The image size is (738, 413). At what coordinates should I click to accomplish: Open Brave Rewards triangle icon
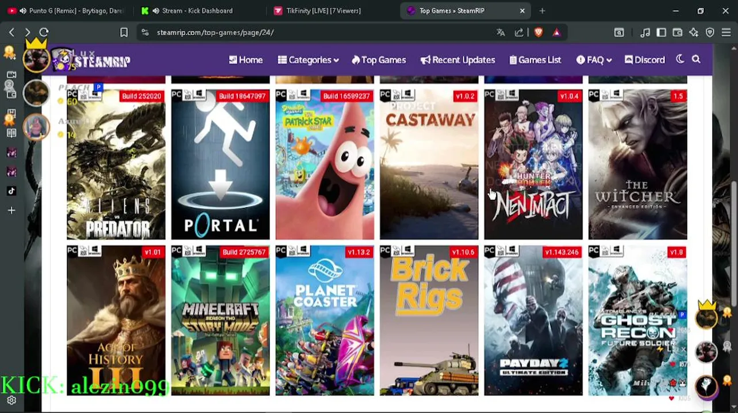click(x=556, y=33)
